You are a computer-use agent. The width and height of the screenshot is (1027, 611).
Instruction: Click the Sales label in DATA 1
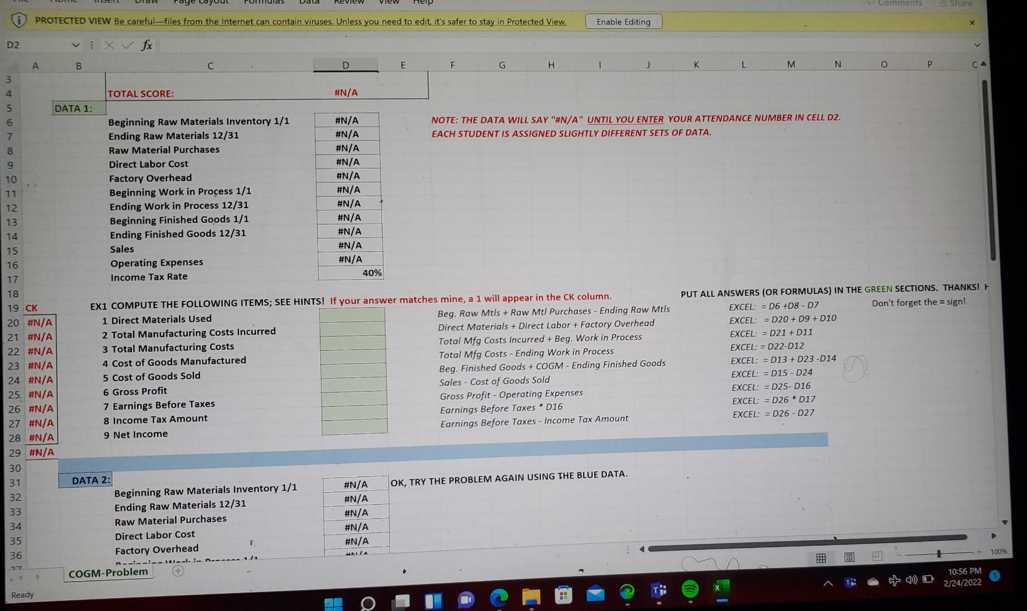(x=122, y=249)
